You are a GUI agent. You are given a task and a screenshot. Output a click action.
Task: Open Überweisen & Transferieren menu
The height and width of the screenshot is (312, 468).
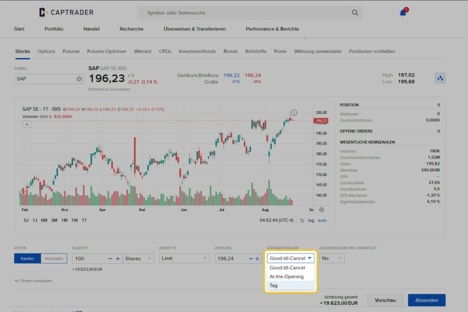pyautogui.click(x=195, y=29)
